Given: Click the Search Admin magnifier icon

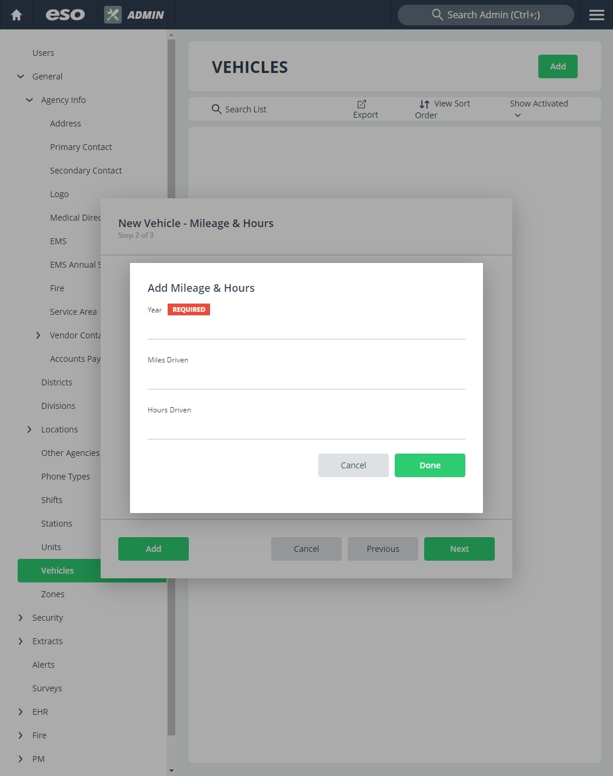Looking at the screenshot, I should coord(437,15).
